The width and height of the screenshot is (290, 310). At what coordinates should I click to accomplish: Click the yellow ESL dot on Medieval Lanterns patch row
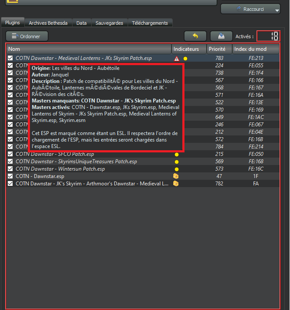pyautogui.click(x=185, y=59)
